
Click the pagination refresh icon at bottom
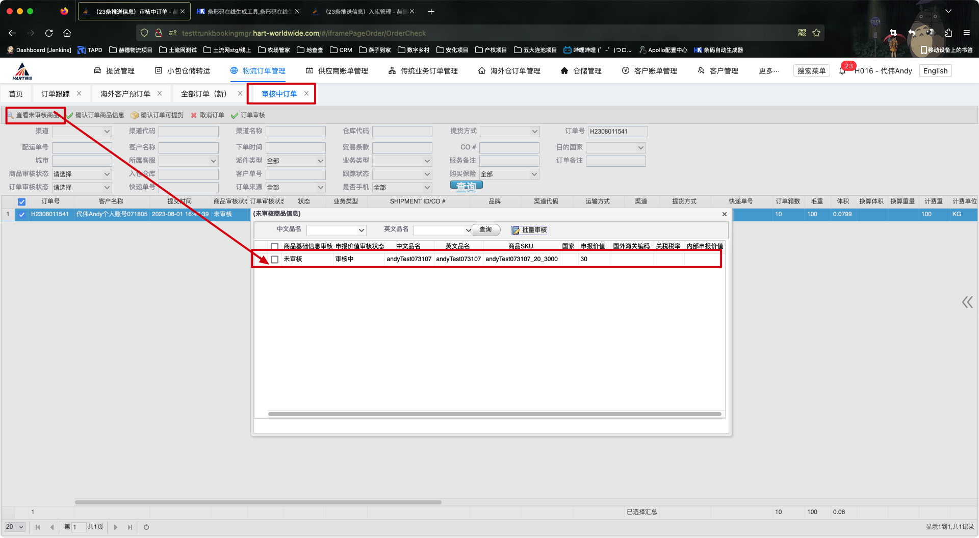pyautogui.click(x=146, y=527)
